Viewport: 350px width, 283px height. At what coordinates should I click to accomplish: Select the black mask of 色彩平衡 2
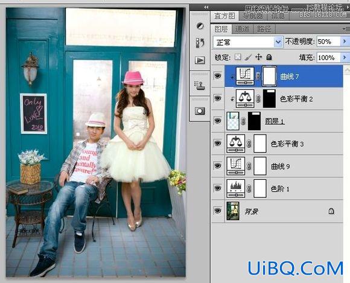pos(269,98)
